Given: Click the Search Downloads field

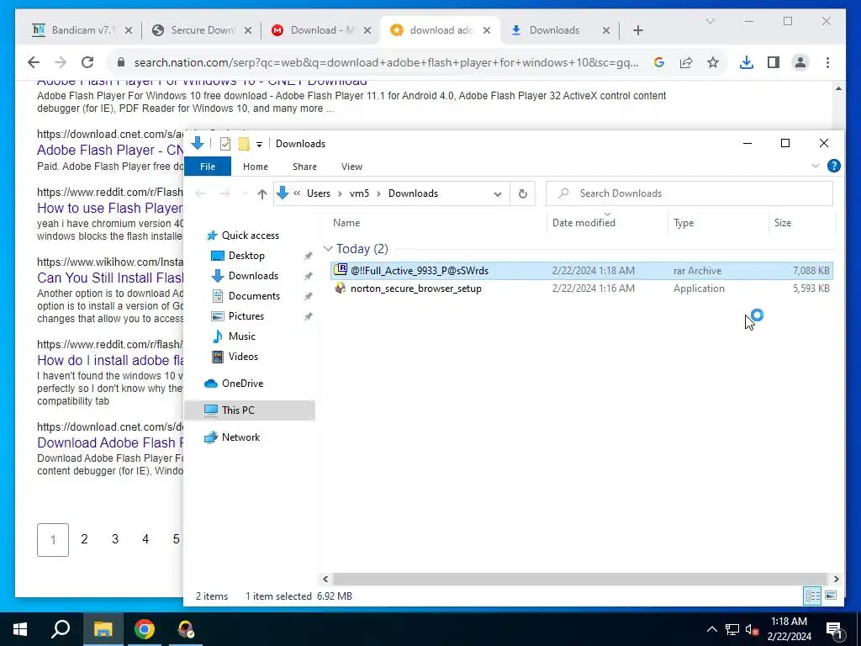Looking at the screenshot, I should coord(689,193).
